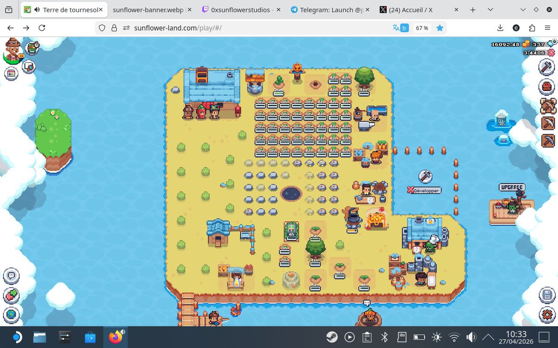Viewport: 558px width, 348px height.
Task: Click the Développer expand-land hammer icon
Action: point(425,177)
